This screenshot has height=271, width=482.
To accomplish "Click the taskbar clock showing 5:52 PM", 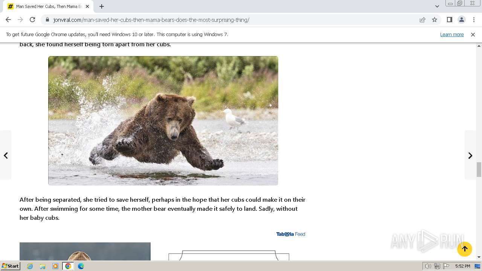I will [x=462, y=266].
